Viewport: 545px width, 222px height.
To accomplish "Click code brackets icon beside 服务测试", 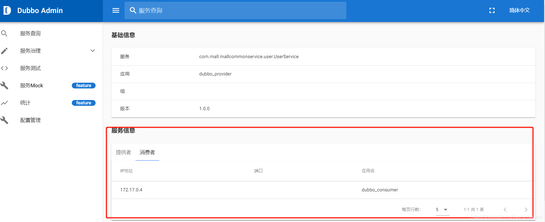I will coord(4,68).
